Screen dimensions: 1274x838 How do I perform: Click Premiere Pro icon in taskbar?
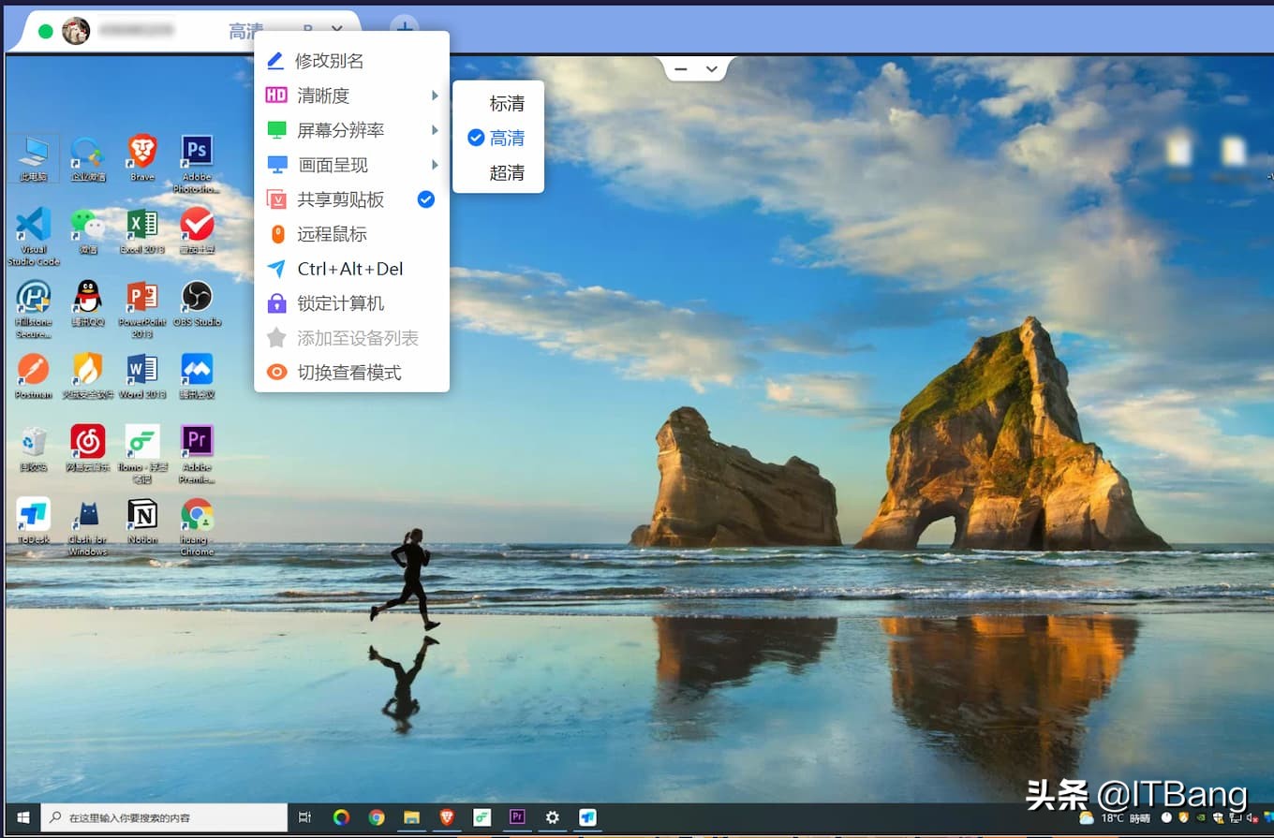(x=516, y=817)
